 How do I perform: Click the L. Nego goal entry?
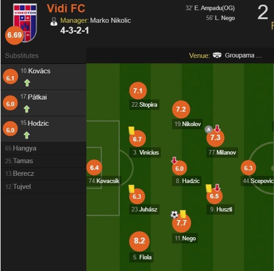220,18
